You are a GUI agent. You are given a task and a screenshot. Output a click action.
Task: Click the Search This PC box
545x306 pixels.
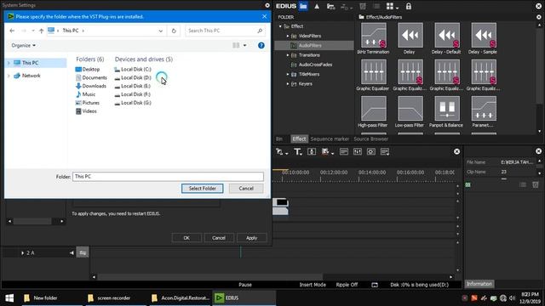[225, 31]
